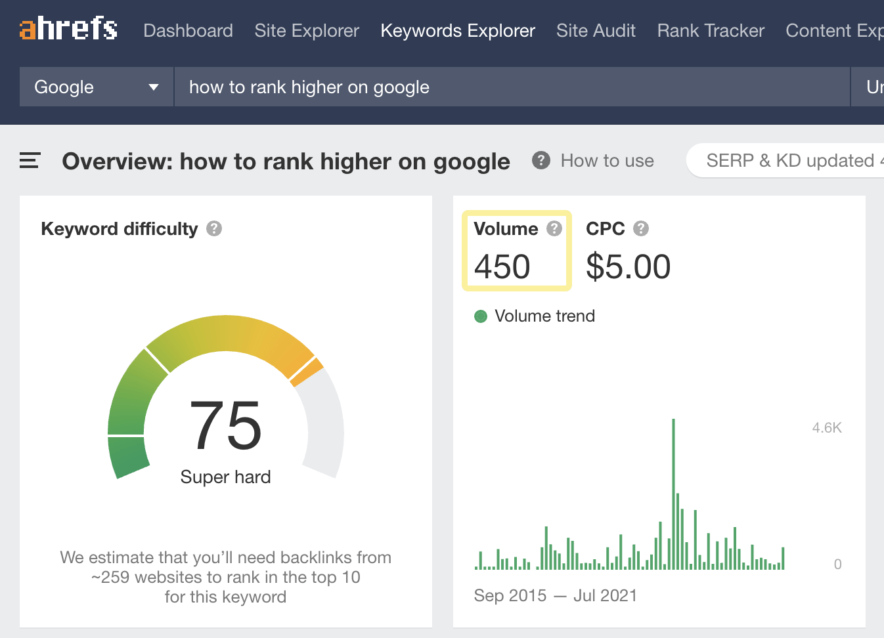Open Rank Tracker from navigation
Screen dimensions: 884x638
point(711,31)
